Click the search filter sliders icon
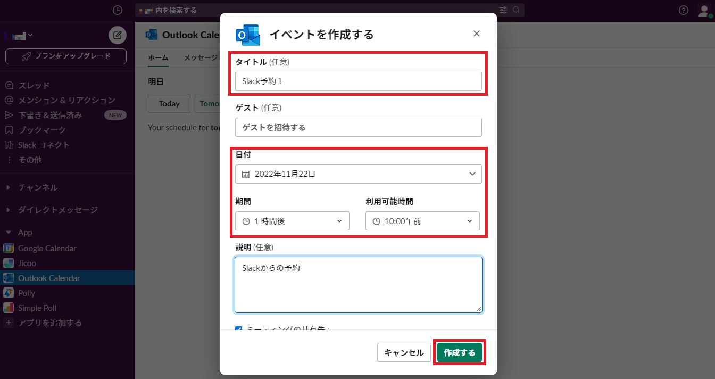 click(x=503, y=10)
